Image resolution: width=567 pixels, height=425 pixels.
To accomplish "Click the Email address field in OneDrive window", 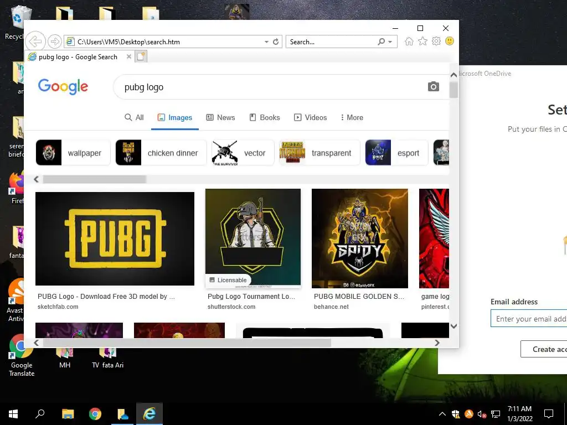I will click(x=529, y=319).
